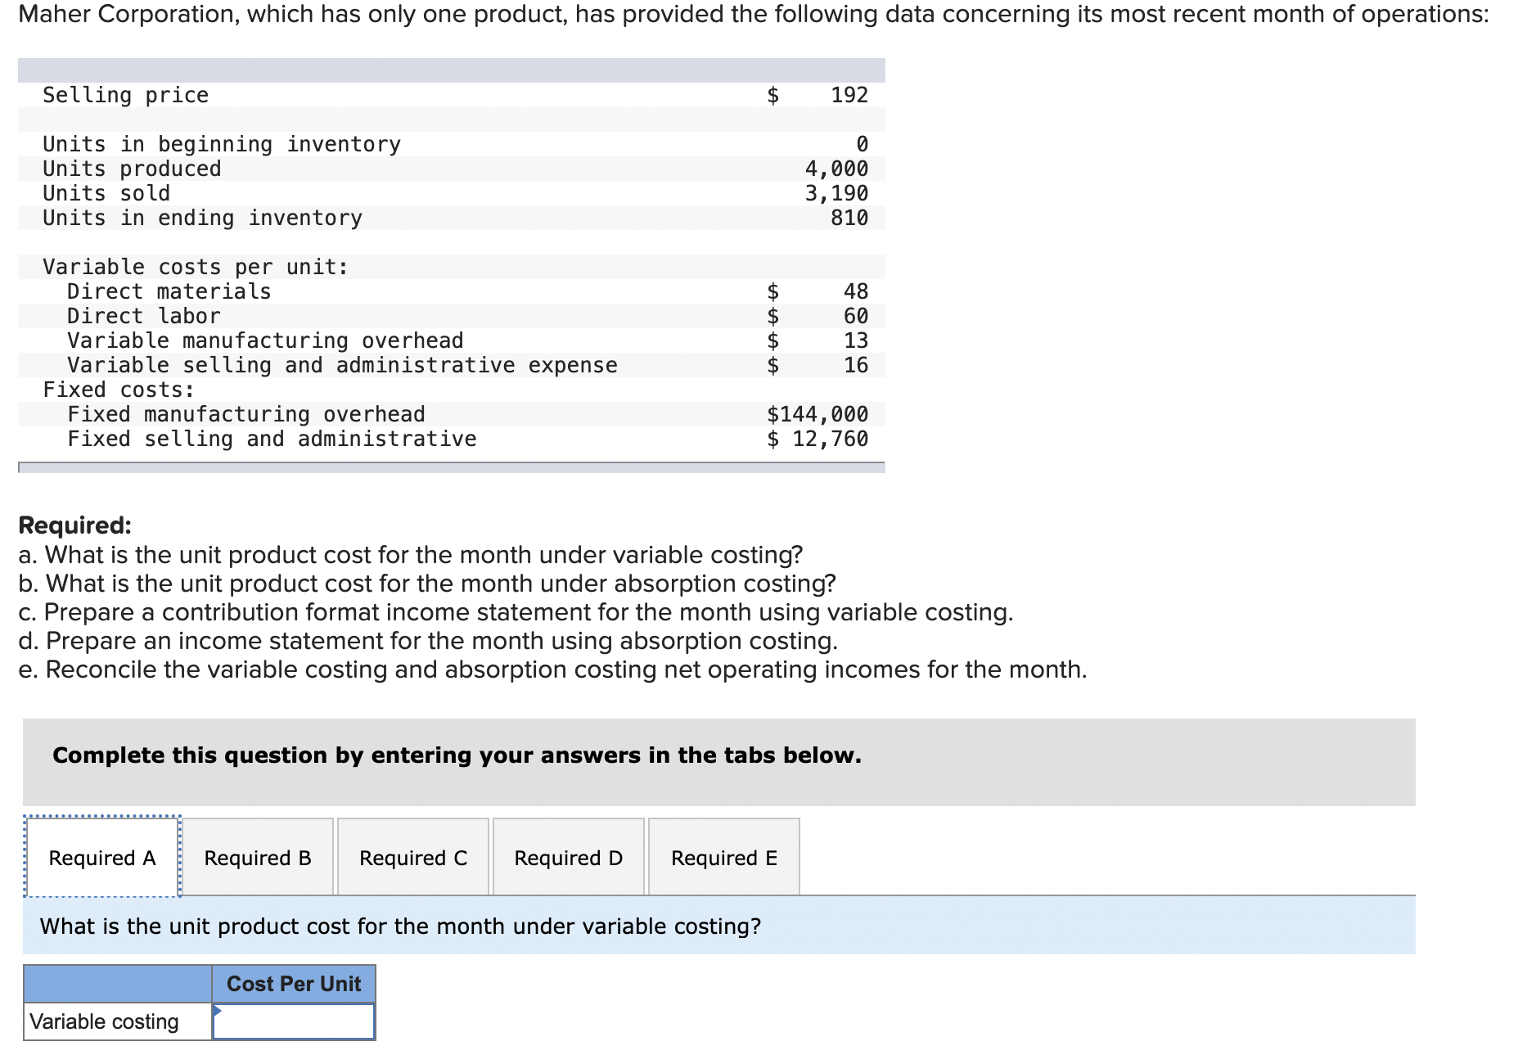This screenshot has height=1046, width=1518.
Task: Switch to the Required A tab
Action: (101, 857)
